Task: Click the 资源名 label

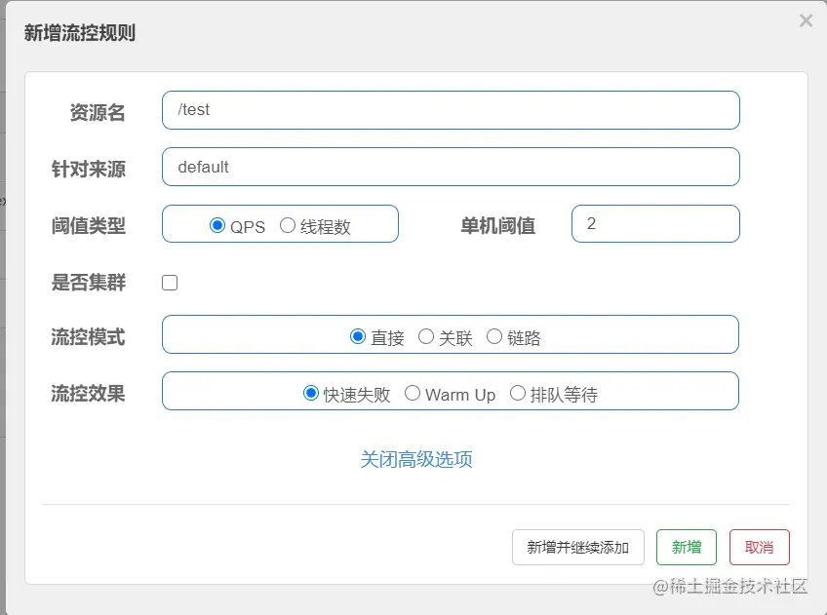Action: tap(98, 112)
